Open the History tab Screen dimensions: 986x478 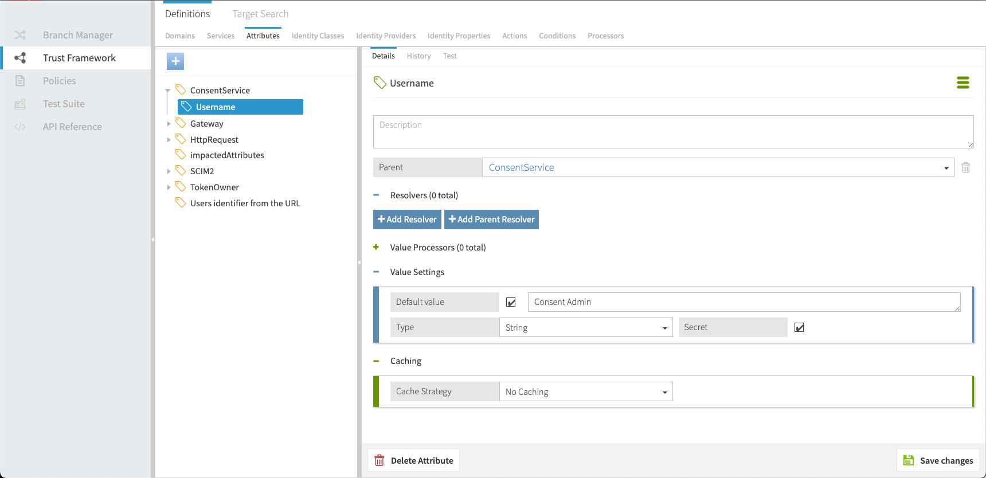418,56
